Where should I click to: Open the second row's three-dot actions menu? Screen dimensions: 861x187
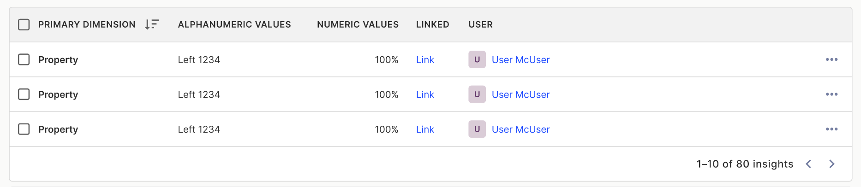pos(831,94)
